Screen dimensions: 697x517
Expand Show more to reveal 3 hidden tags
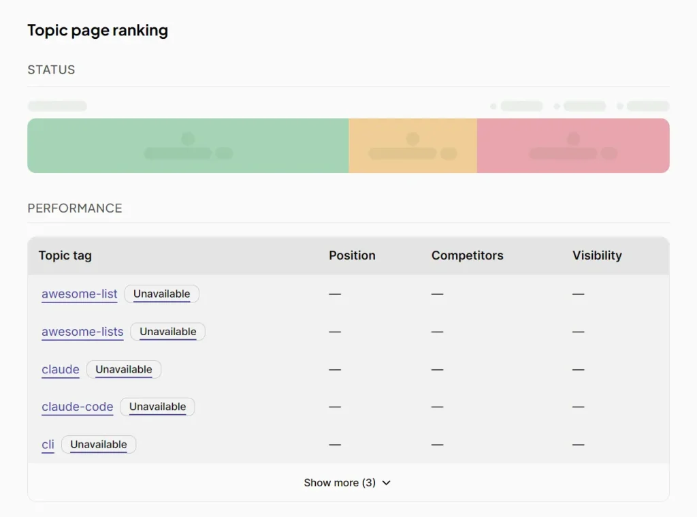pos(340,482)
